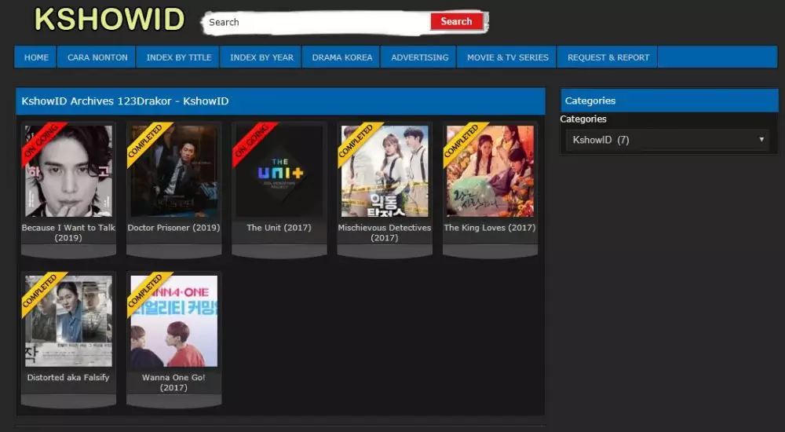Open Distorted aka Falsify poster thumbnail
Screen dimensions: 785x432
pos(68,320)
